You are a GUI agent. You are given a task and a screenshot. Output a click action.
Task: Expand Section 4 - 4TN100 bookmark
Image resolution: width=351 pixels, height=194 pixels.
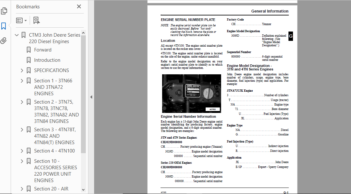22,151
